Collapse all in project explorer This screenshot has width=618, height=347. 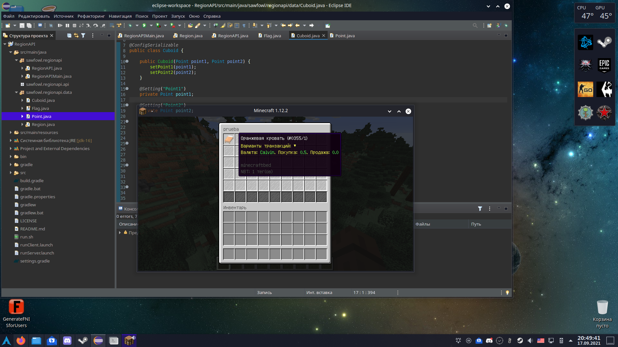click(69, 35)
